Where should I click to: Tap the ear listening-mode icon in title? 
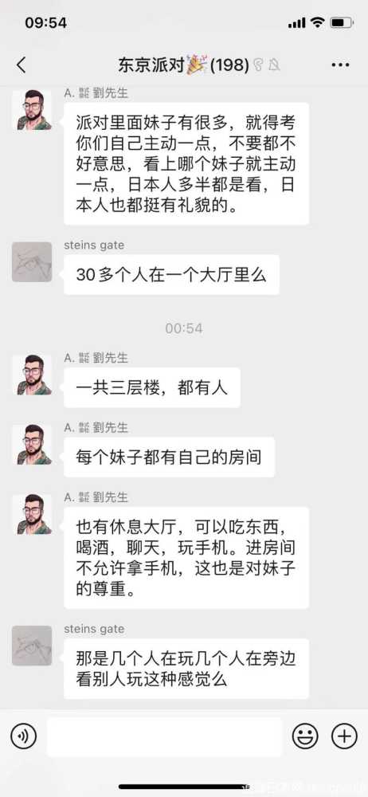coord(258,65)
